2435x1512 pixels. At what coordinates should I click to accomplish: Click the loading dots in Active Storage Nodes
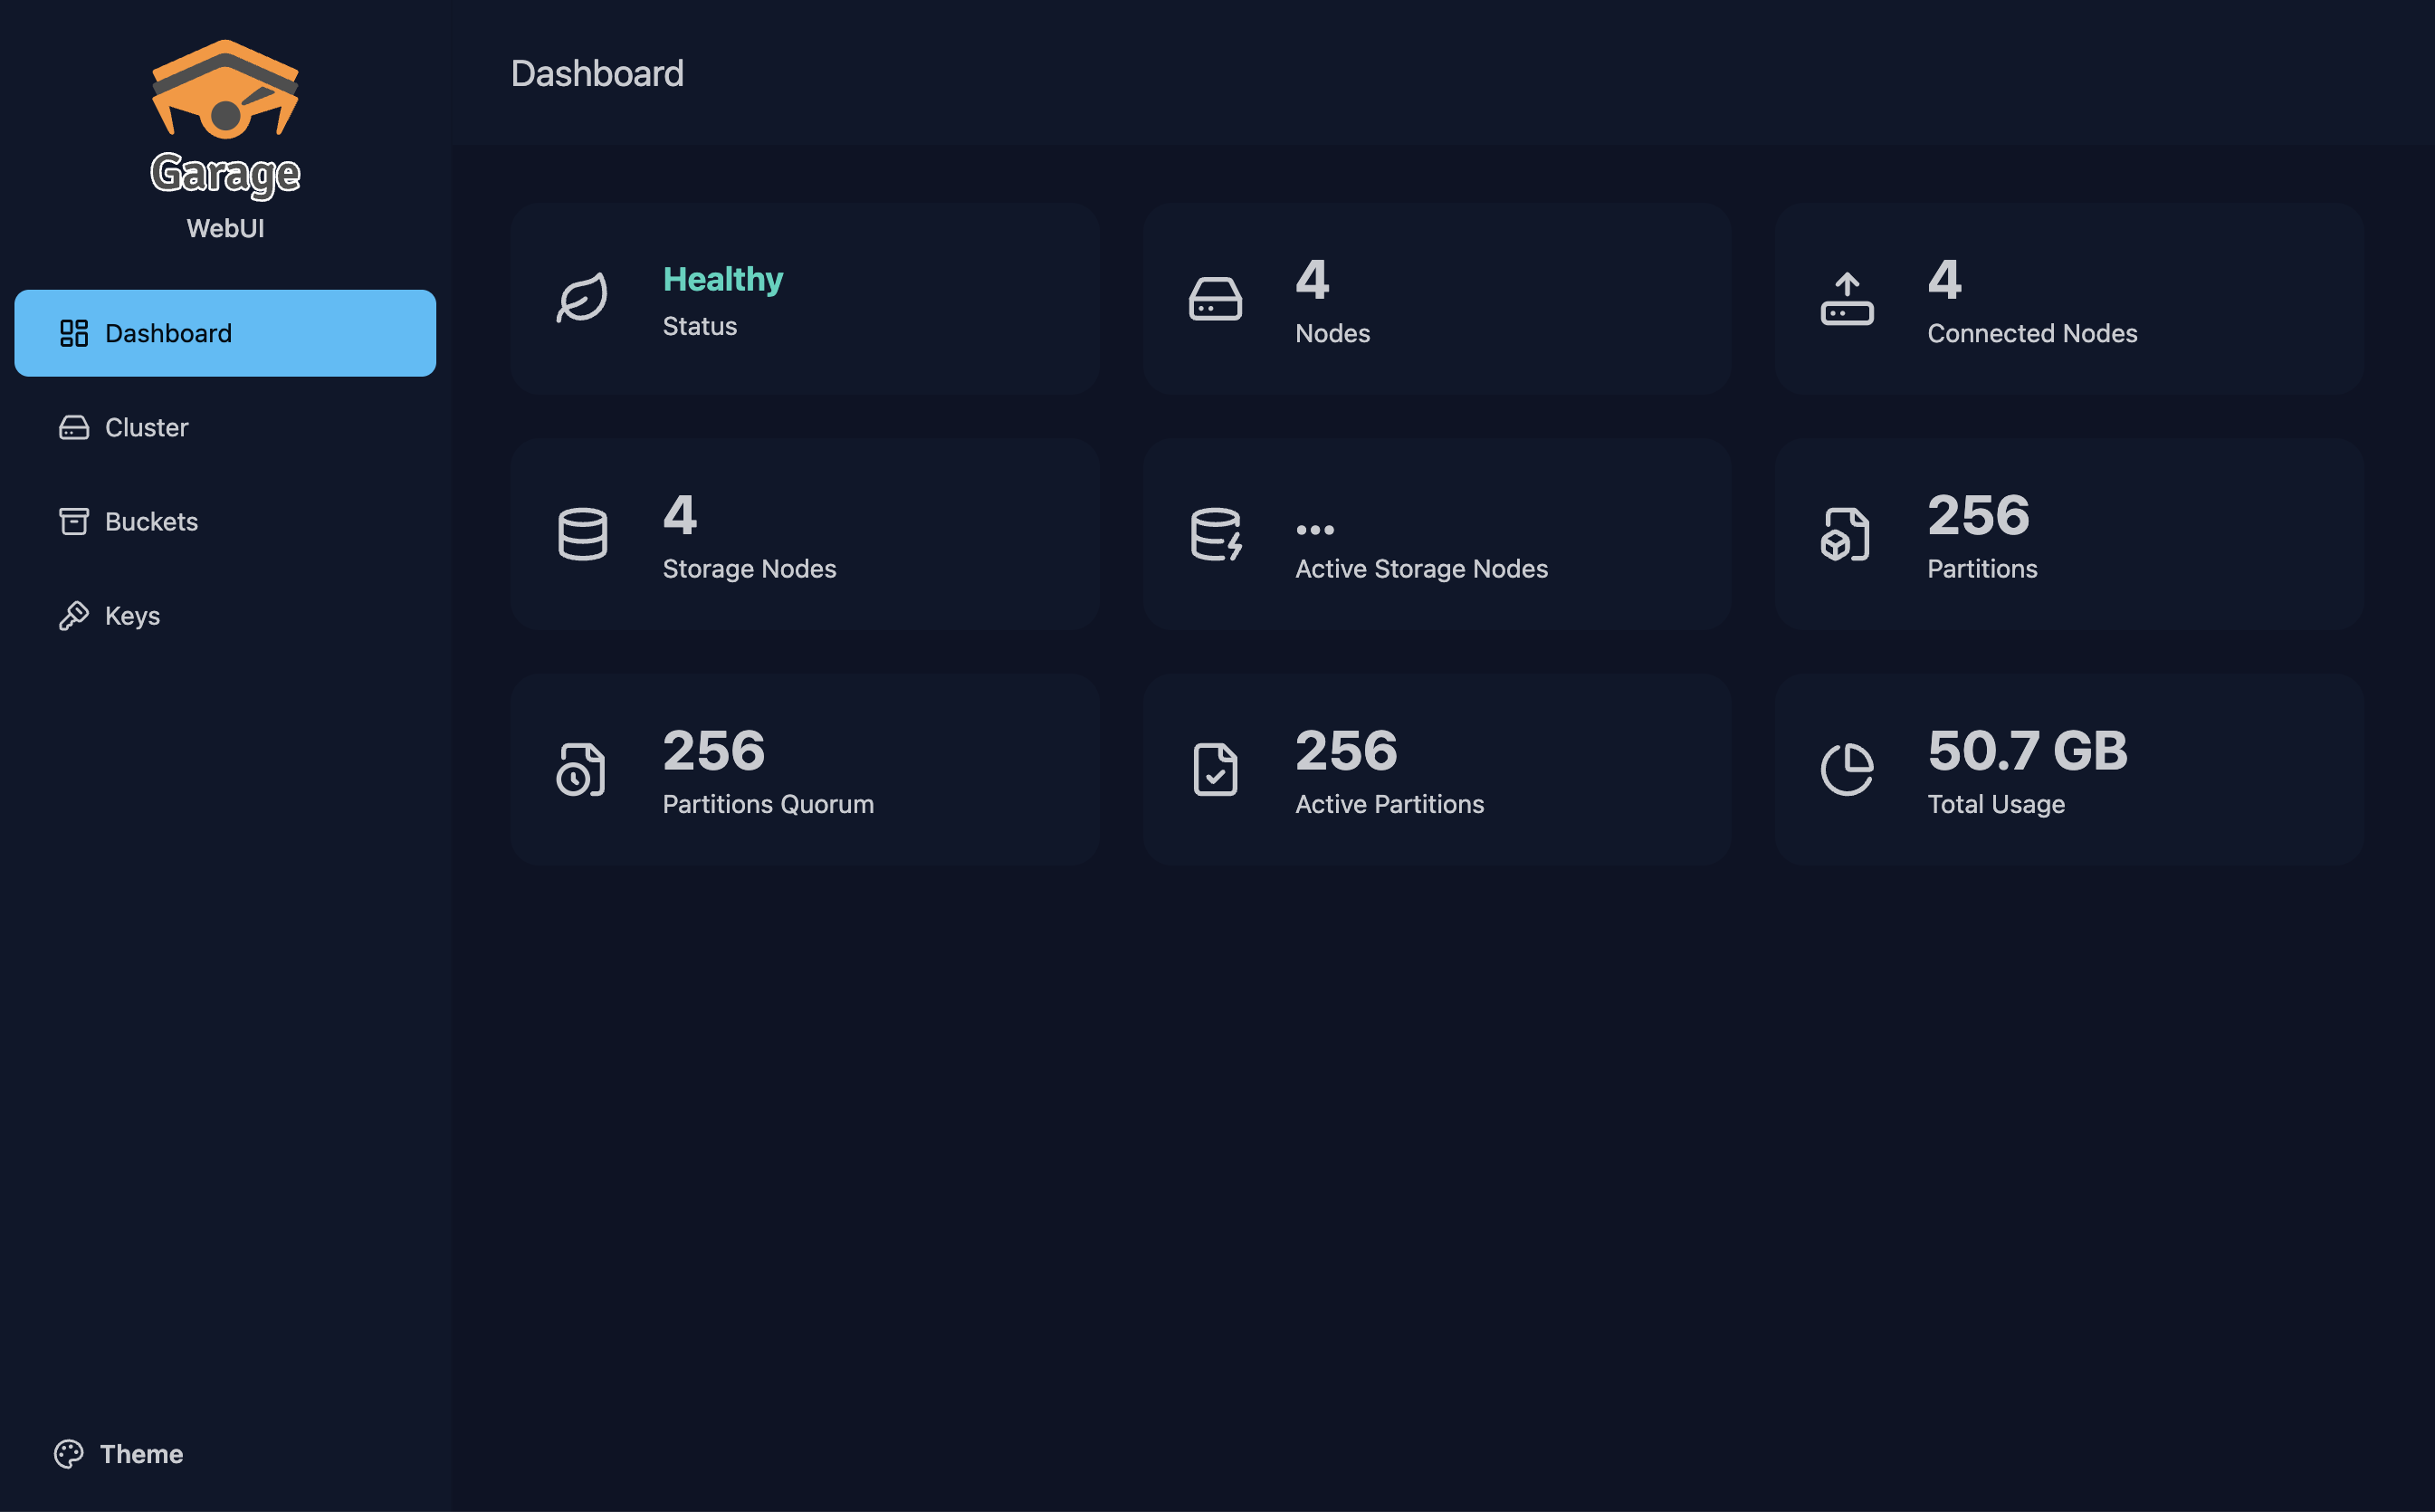coord(1314,530)
